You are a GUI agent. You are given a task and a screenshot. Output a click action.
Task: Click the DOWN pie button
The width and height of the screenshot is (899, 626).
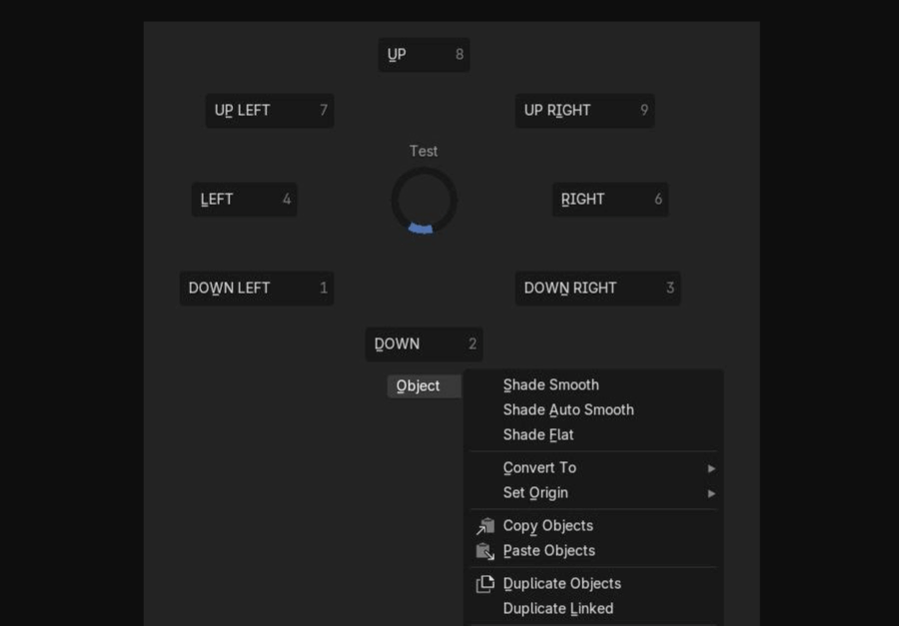coord(425,344)
